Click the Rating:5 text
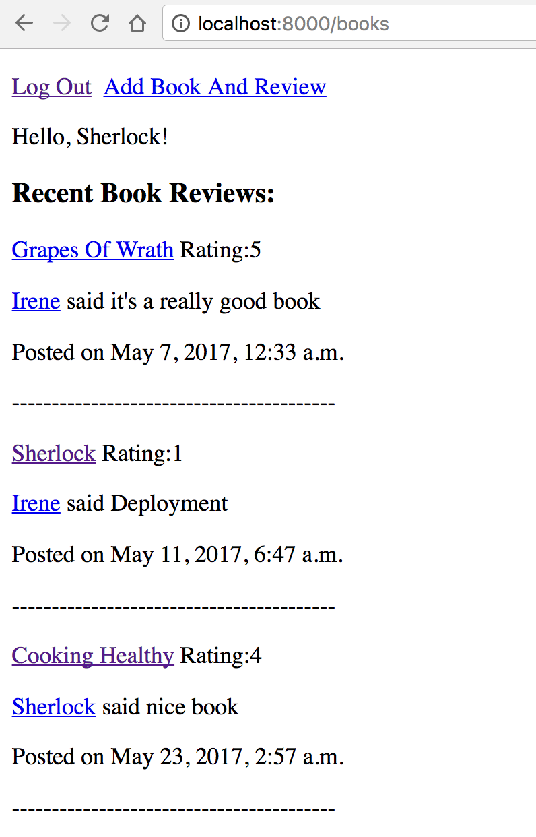 tap(221, 250)
